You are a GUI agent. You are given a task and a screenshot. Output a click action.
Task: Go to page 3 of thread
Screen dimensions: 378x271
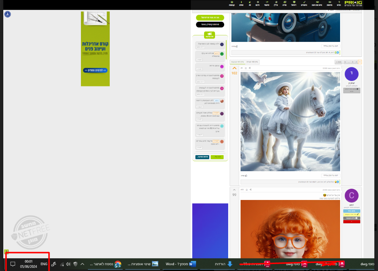[x=352, y=62]
